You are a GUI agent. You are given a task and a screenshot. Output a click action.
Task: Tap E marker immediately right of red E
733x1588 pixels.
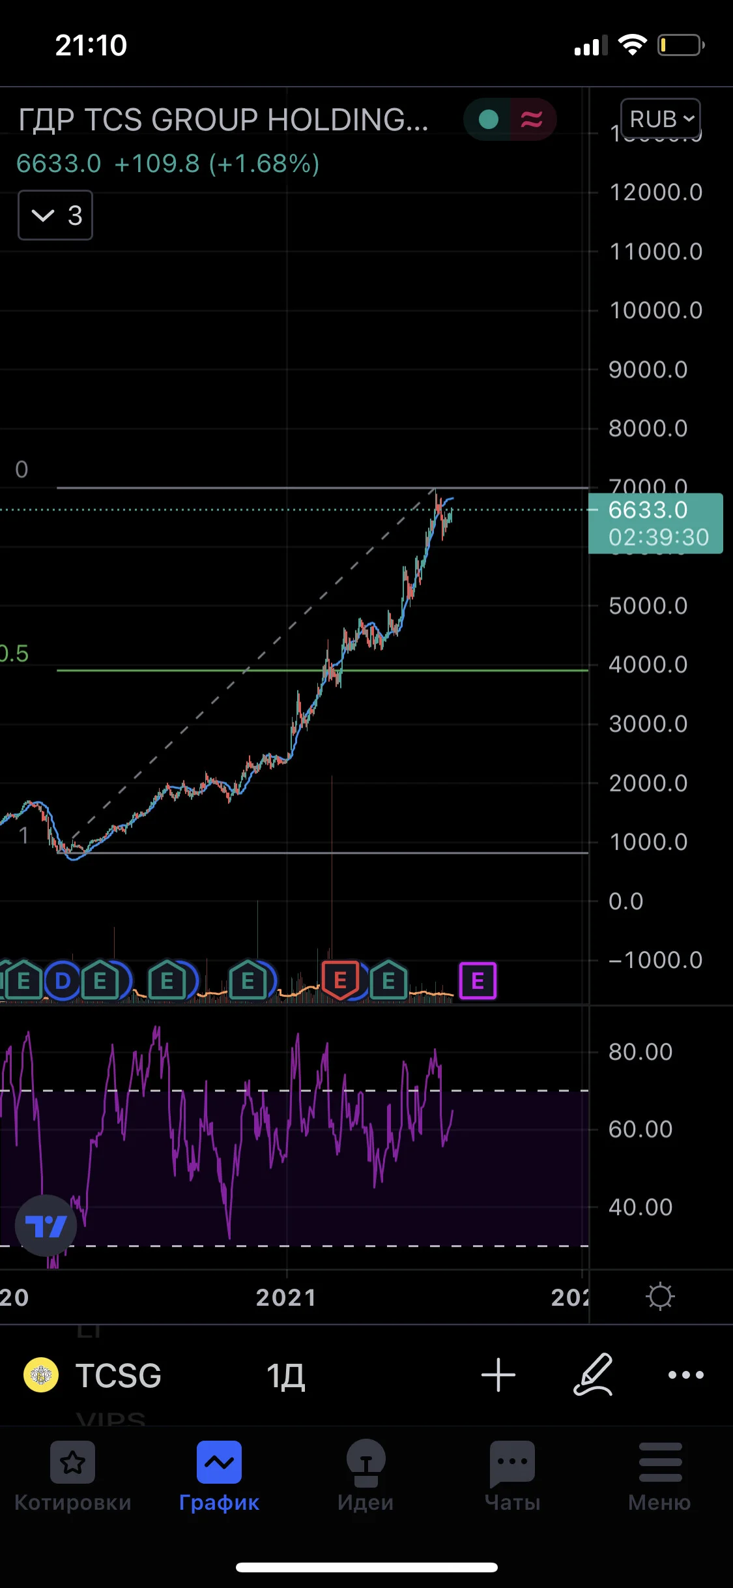[x=388, y=980]
